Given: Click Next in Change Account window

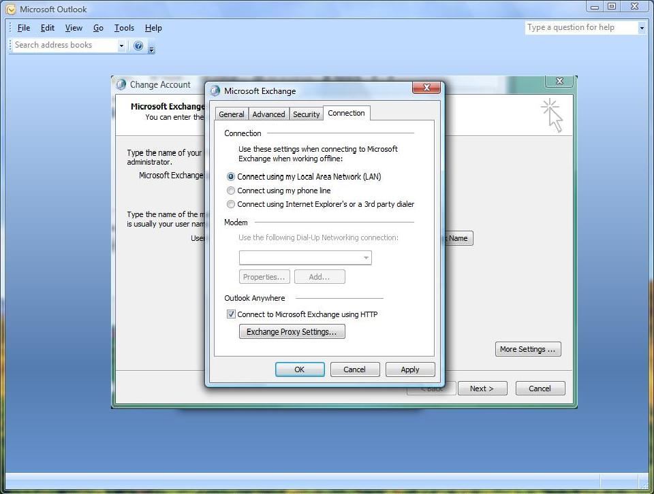Looking at the screenshot, I should click(x=482, y=389).
